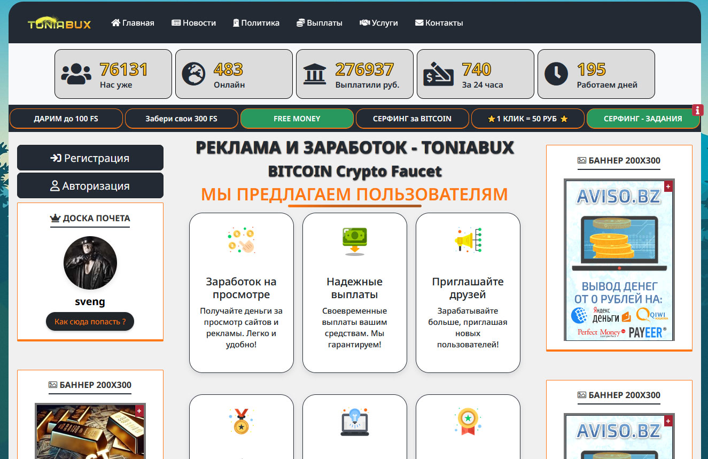Click the Как сюда попасть ? link

[x=90, y=322]
